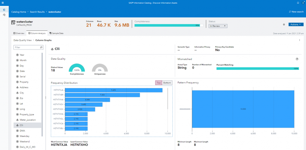This screenshot has width=306, height=150.
Task: Open the vertical three-dot options menu
Action: pos(300,40)
